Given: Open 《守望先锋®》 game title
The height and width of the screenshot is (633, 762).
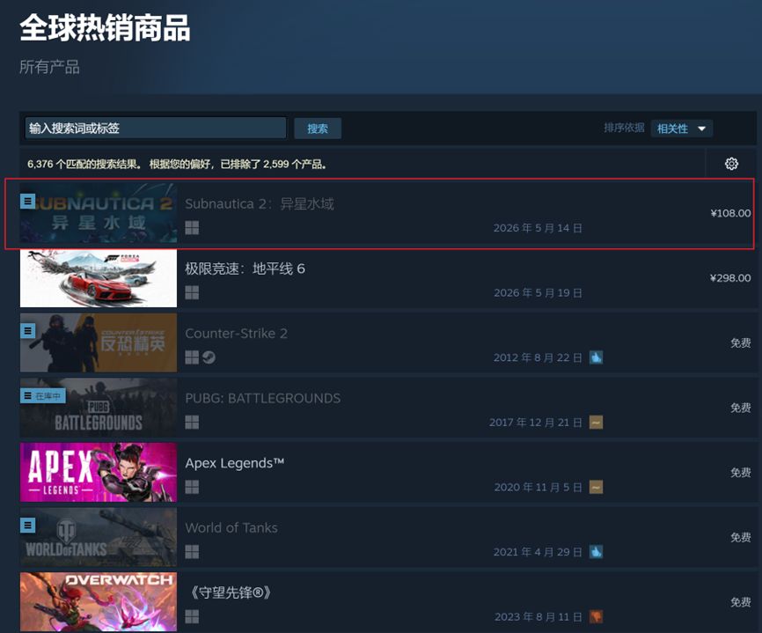Looking at the screenshot, I should [230, 593].
